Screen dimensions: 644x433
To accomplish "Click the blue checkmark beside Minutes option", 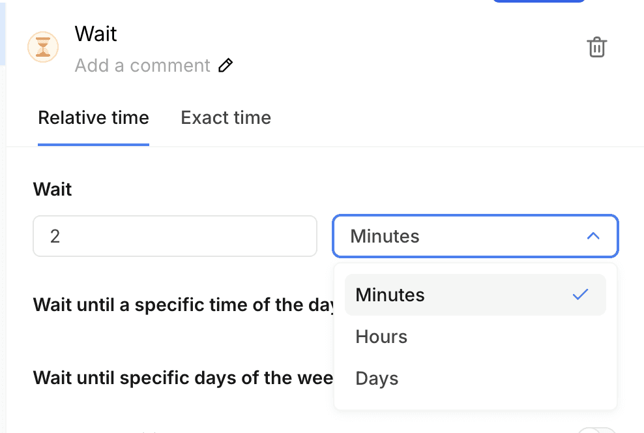I will (580, 295).
